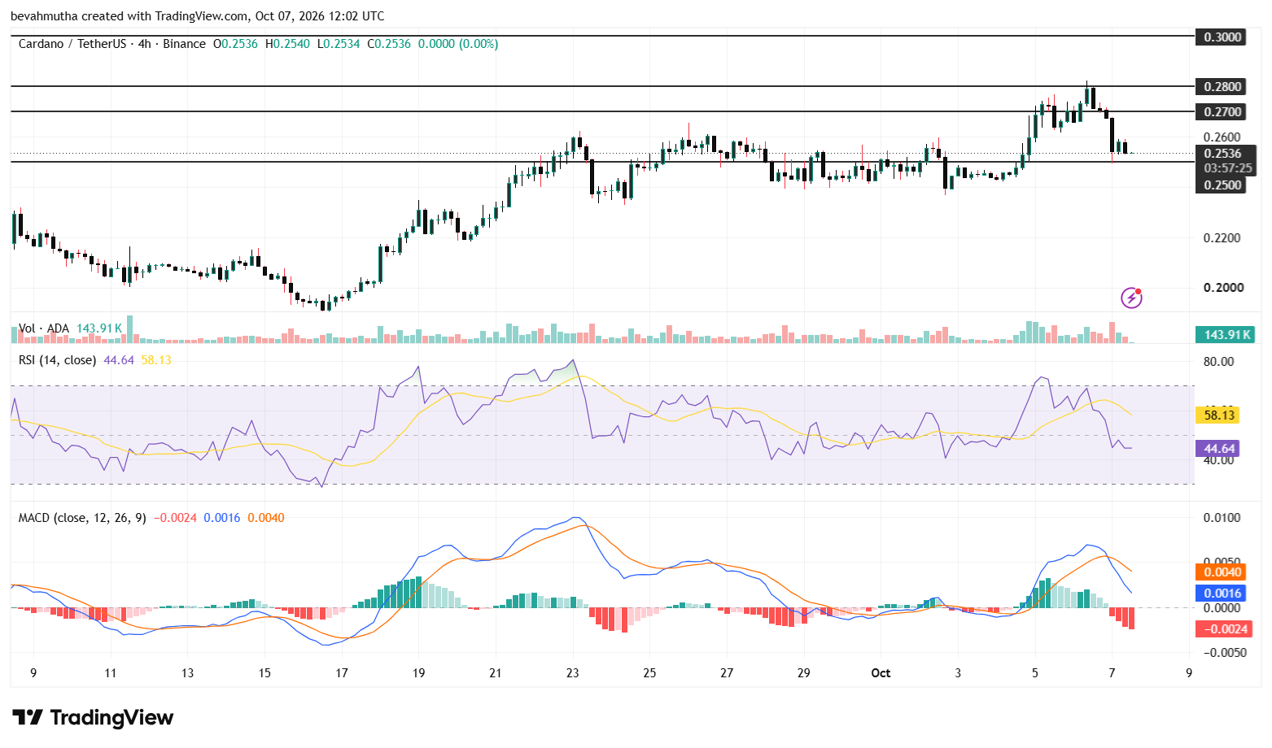Click the orange 0.0040 MACD axis label
The height and width of the screenshot is (748, 1272).
[x=1221, y=572]
